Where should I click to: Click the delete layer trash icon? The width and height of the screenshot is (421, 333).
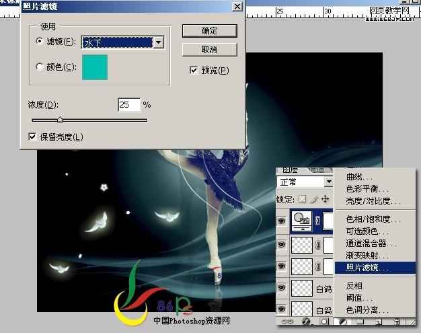pyautogui.click(x=397, y=321)
